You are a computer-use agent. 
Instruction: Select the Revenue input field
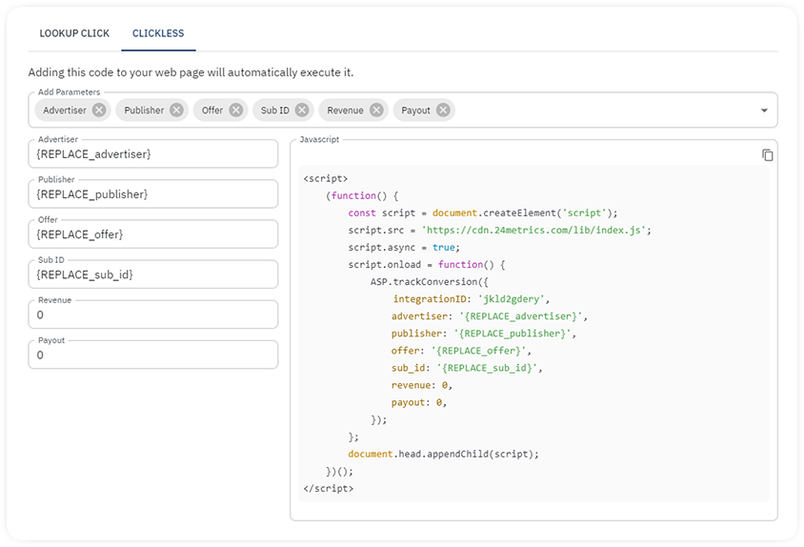pyautogui.click(x=152, y=314)
